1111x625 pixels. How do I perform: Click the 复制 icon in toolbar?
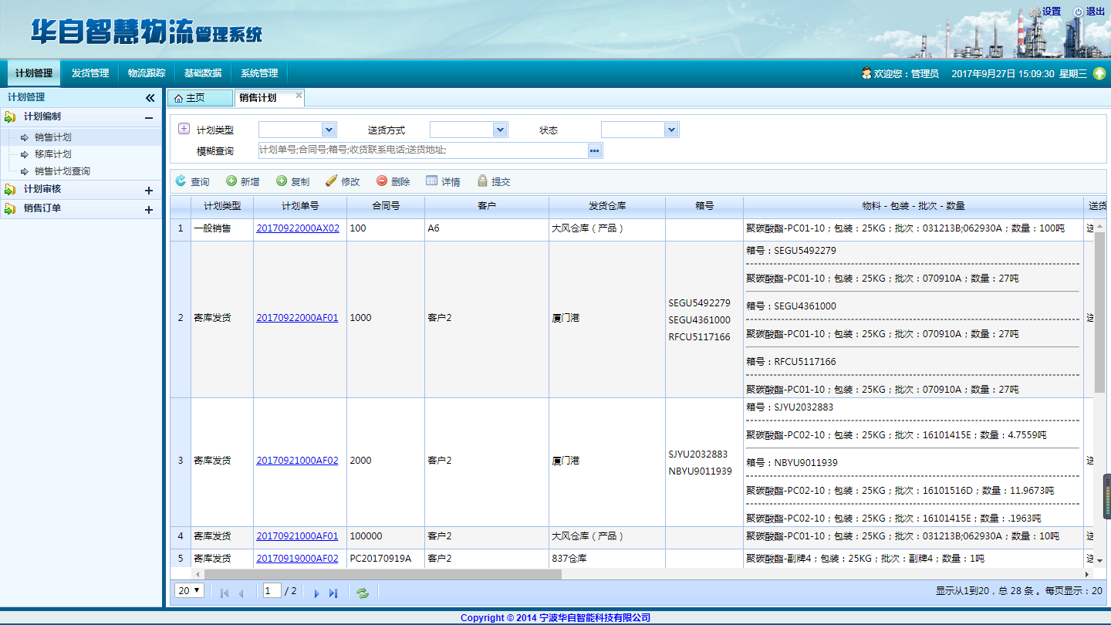tap(282, 181)
